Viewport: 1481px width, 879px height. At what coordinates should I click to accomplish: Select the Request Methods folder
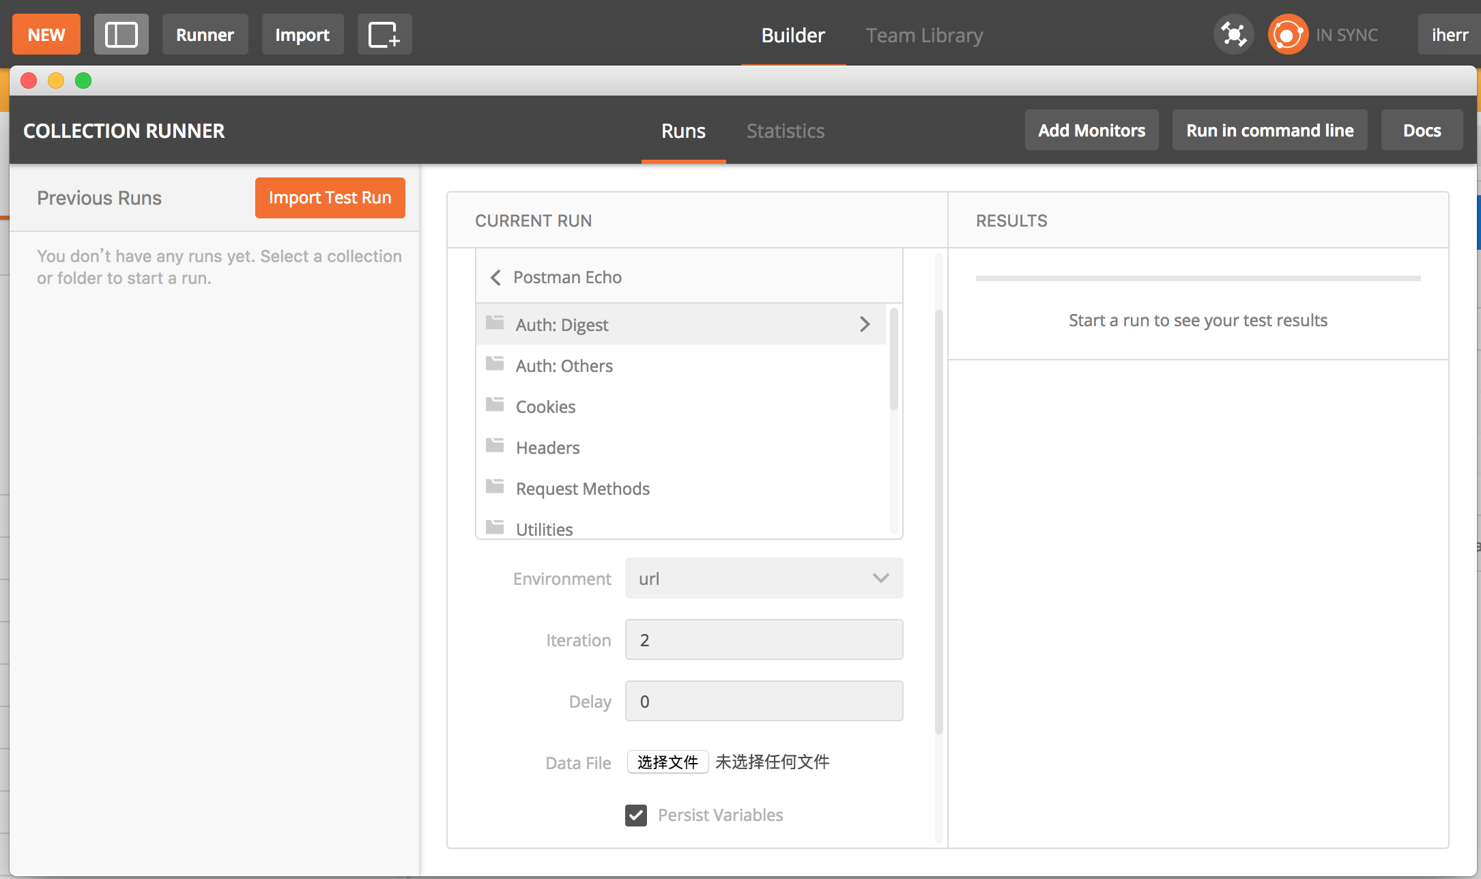point(681,488)
